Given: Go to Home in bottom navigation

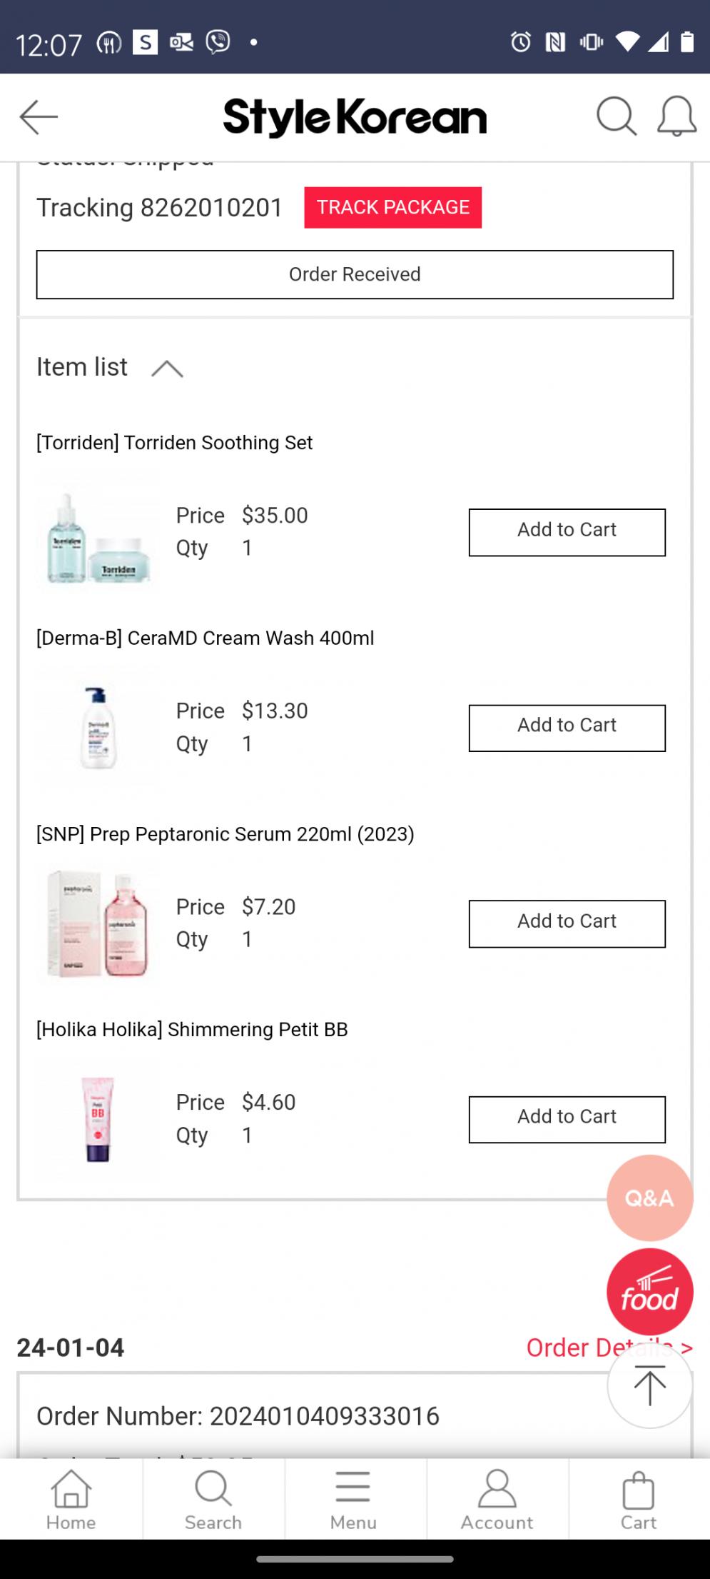Looking at the screenshot, I should pyautogui.click(x=71, y=1500).
